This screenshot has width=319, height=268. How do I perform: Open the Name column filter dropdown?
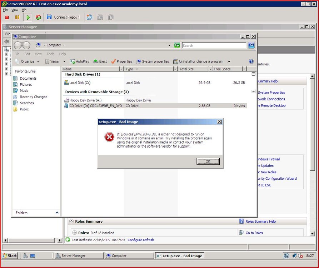coord(122,69)
